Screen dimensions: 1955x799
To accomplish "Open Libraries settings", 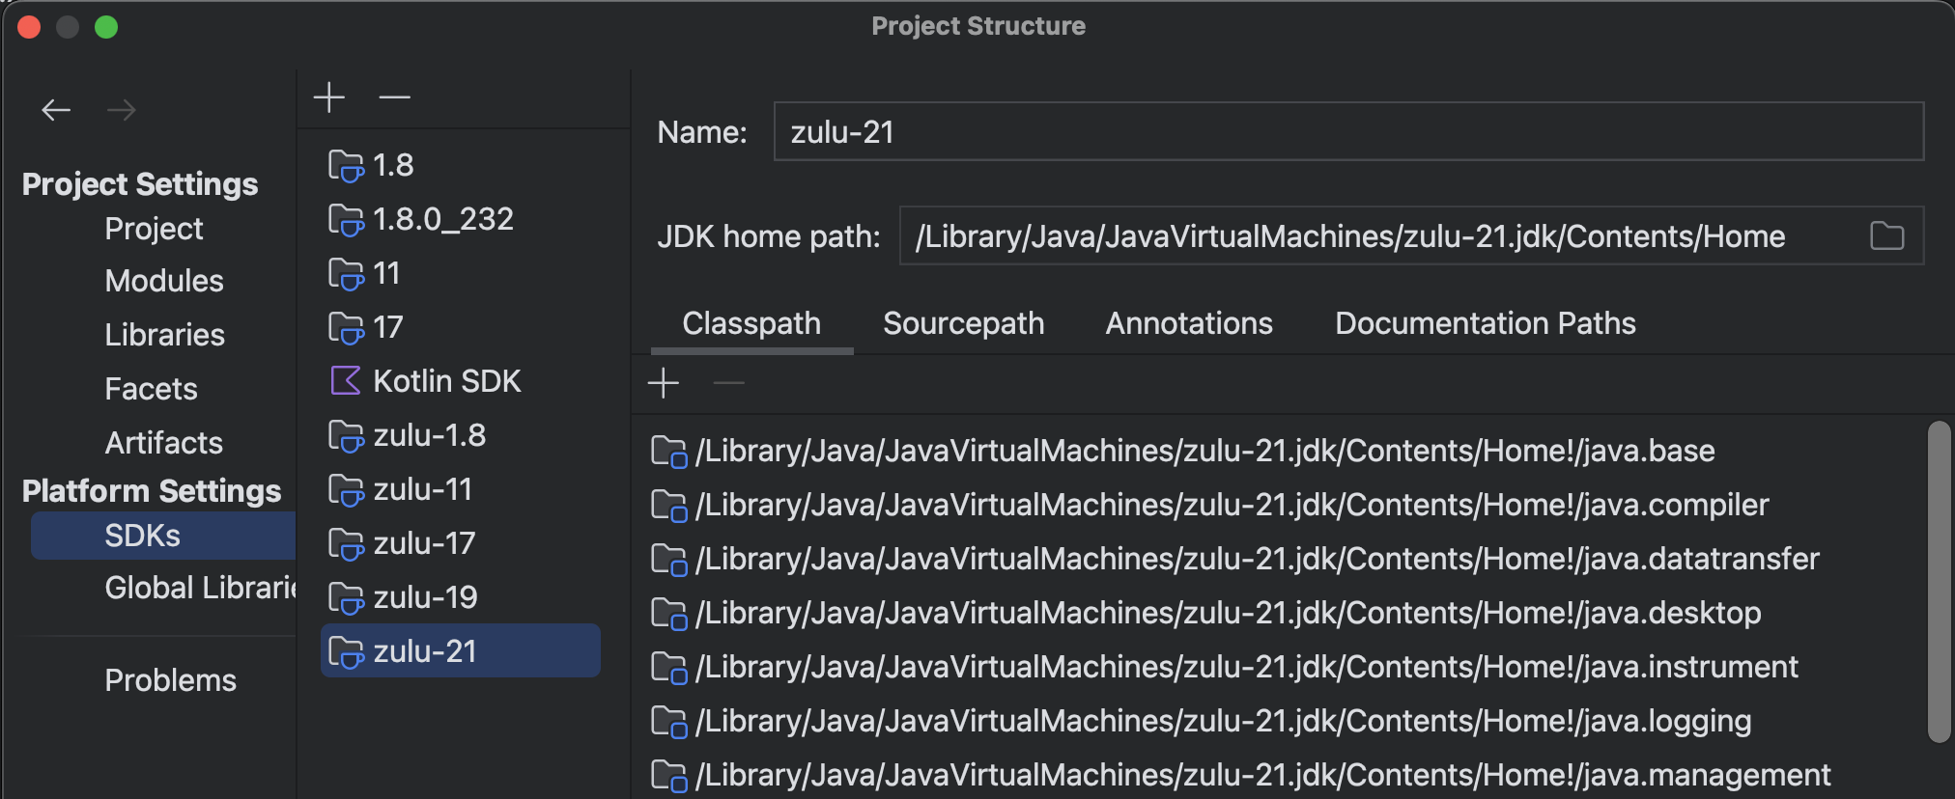I will coord(164,335).
